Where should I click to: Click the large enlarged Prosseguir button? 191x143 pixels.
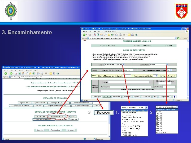click(x=104, y=113)
